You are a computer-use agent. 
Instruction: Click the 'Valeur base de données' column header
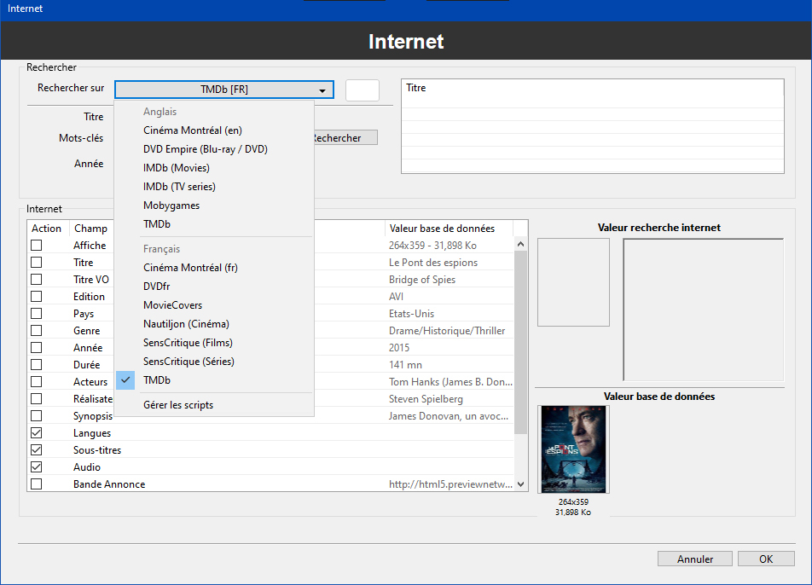[x=442, y=229]
